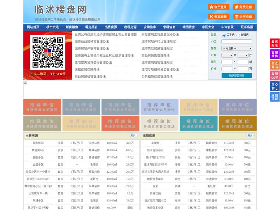Screen dimensions: 280x210
Task: Click the 客服QQ号 side icon
Action: (x=275, y=75)
